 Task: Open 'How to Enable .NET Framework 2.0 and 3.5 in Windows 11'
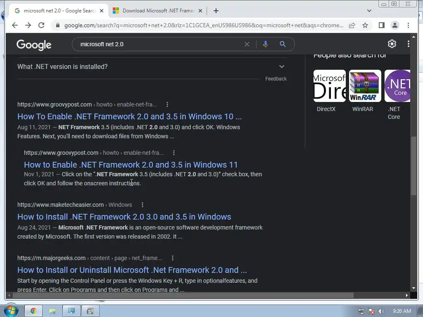coord(131,165)
